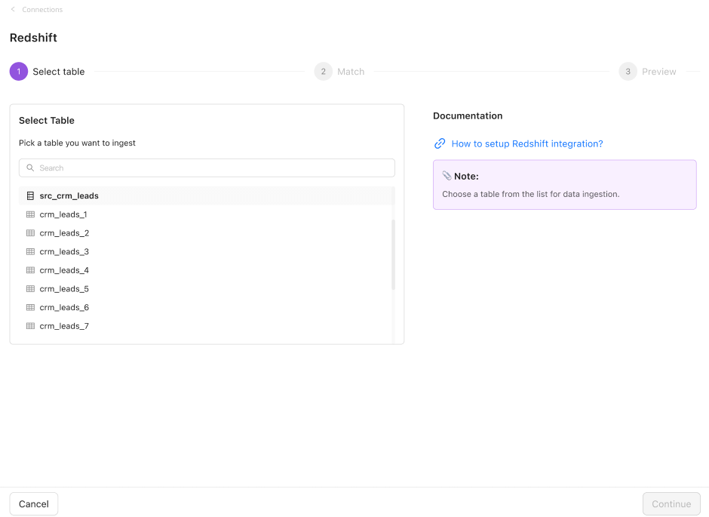Image resolution: width=709 pixels, height=517 pixels.
Task: Go to the Preview step
Action: point(648,72)
